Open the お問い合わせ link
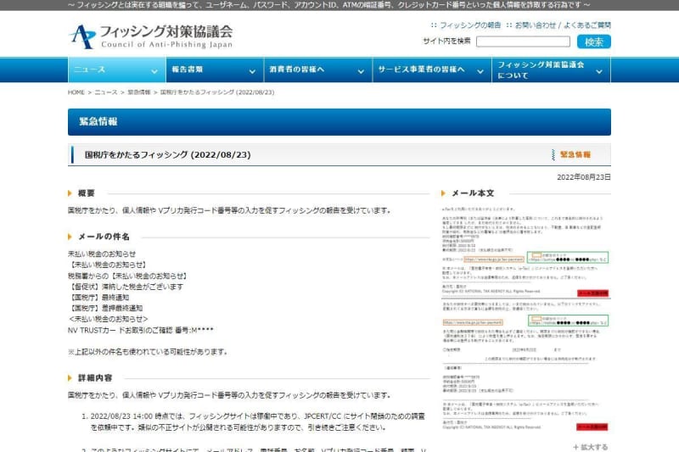Viewport: 679px width, 452px height. [535, 25]
